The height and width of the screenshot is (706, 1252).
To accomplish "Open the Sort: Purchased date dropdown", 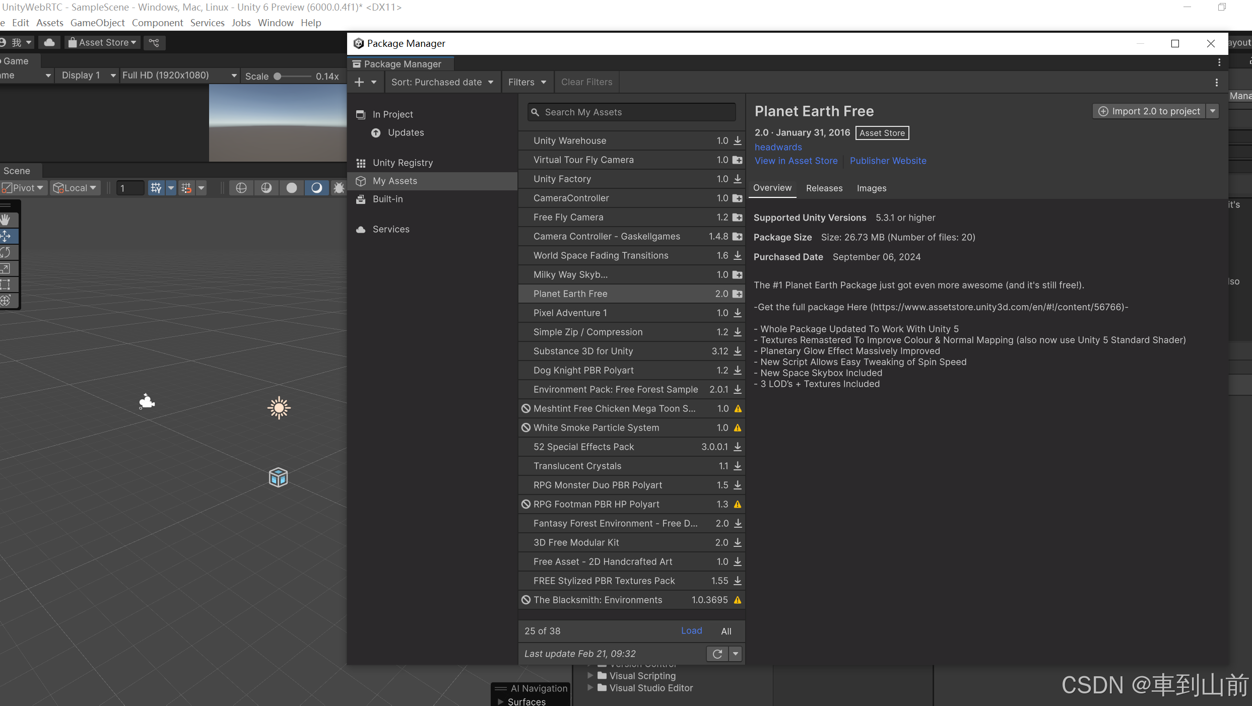I will click(x=442, y=82).
